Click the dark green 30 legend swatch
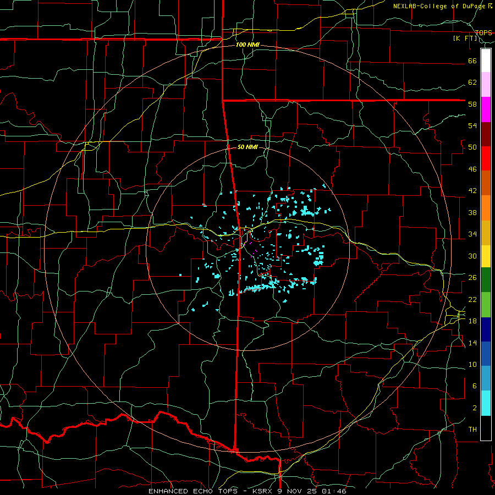The width and height of the screenshot is (495, 495). pos(486,280)
